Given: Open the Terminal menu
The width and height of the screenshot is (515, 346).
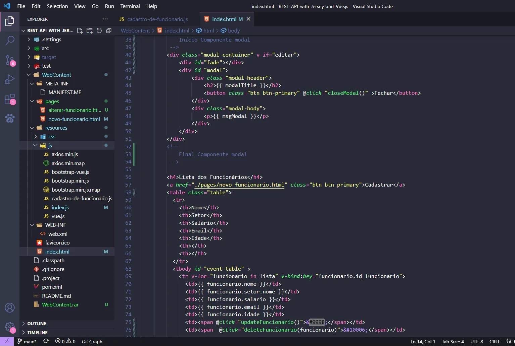Looking at the screenshot, I should click(130, 6).
